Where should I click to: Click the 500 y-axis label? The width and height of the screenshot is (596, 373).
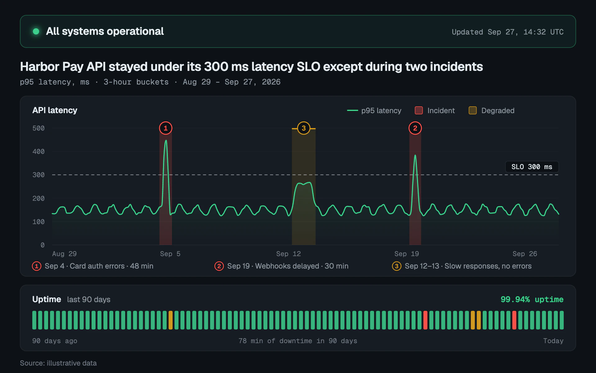38,128
